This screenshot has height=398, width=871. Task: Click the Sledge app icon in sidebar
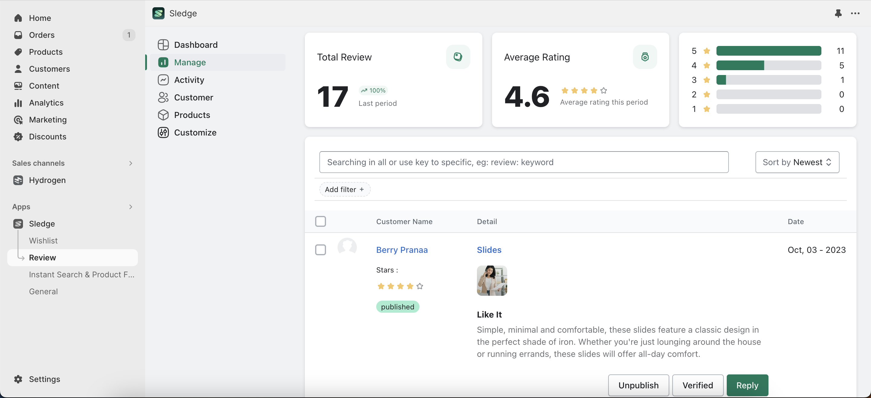[x=18, y=223]
